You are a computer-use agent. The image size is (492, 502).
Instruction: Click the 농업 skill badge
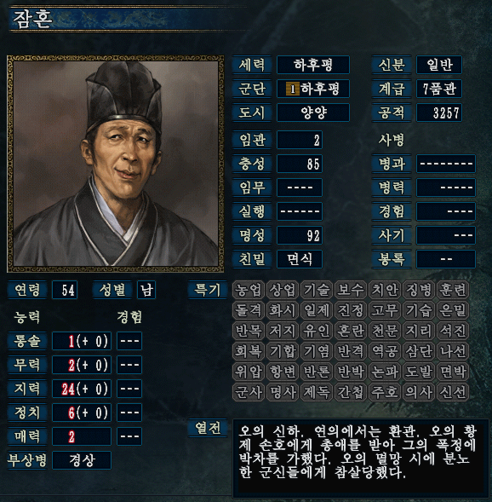(x=249, y=290)
